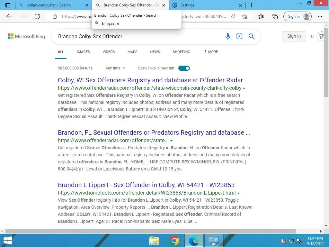
Task: Click the horizontal scrollbar thumb
Action: 150,231
